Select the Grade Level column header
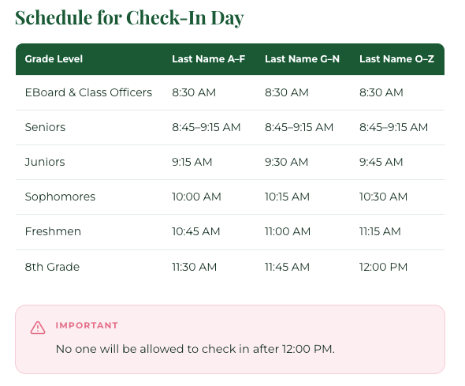The image size is (465, 386). coord(54,58)
